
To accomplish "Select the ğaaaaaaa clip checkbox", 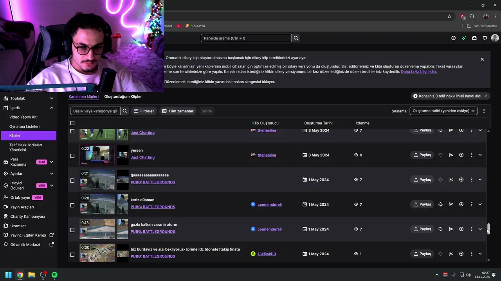I will point(72,180).
